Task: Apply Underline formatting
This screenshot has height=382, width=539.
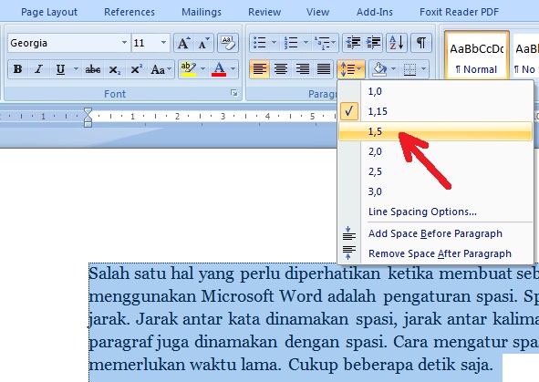Action: 60,69
